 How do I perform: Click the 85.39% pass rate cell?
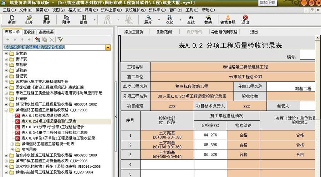pos(210,145)
